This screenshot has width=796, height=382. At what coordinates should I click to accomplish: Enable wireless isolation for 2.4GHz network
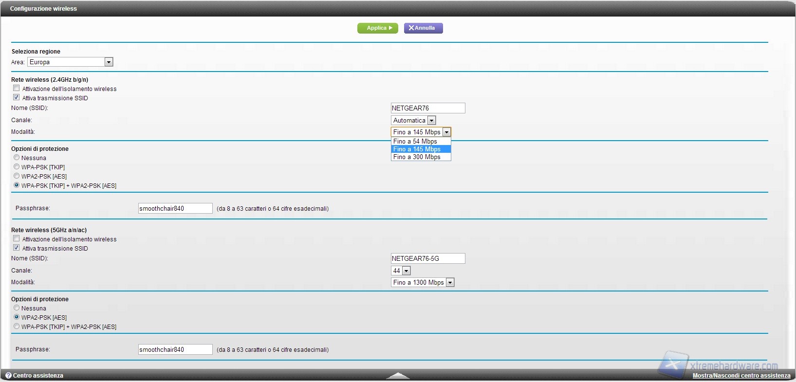[x=17, y=88]
